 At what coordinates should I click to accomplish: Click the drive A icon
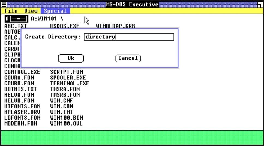point(16,19)
